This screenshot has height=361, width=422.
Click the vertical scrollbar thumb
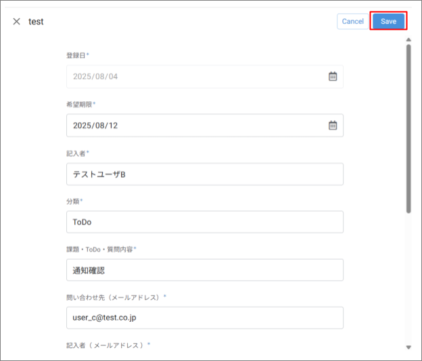[x=408, y=129]
